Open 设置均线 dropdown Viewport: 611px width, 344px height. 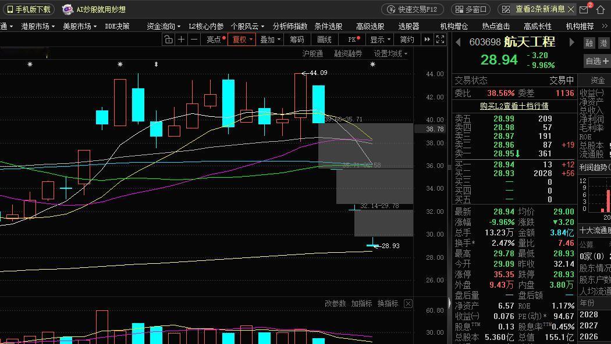[x=391, y=53]
